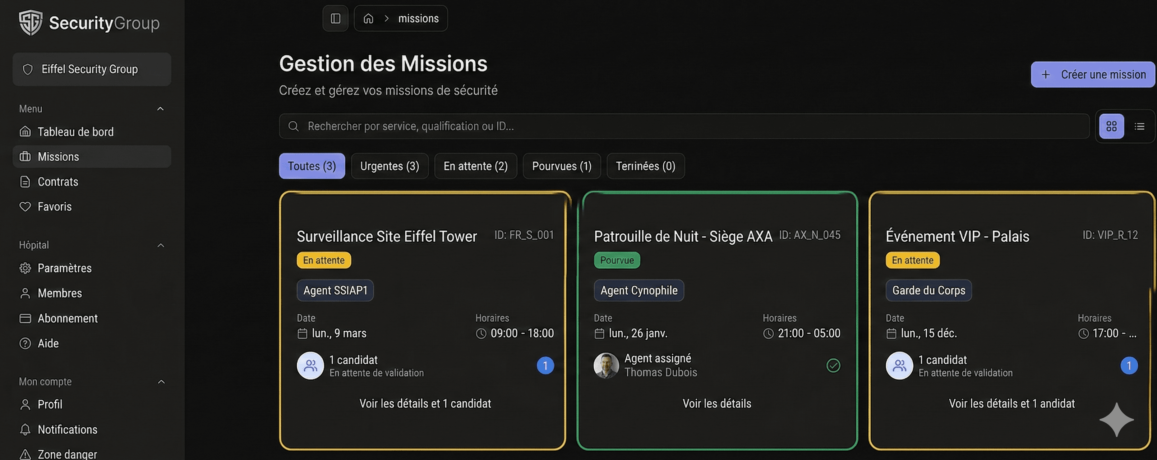Toggle the sidebar panel button
This screenshot has height=460, width=1157.
click(335, 18)
